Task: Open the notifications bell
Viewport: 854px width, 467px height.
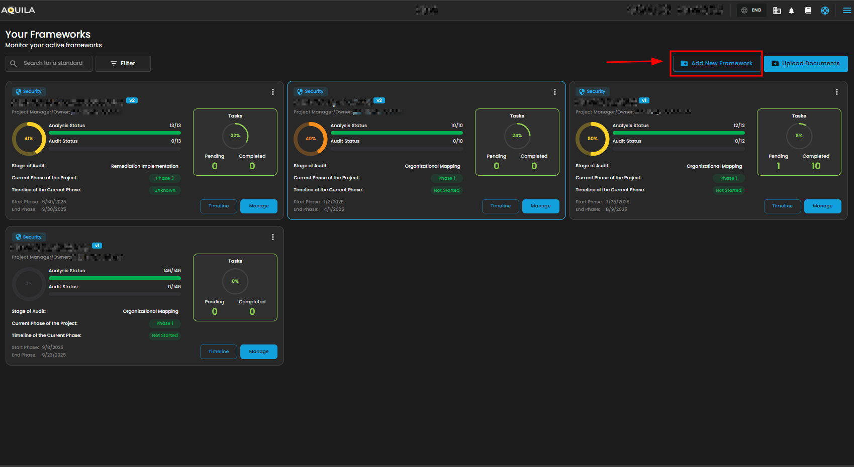Action: [x=791, y=11]
